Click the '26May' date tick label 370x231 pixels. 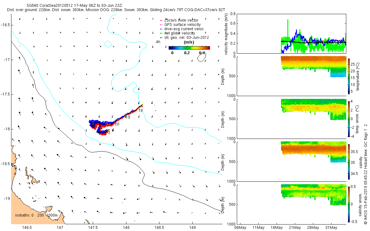click(x=313, y=228)
